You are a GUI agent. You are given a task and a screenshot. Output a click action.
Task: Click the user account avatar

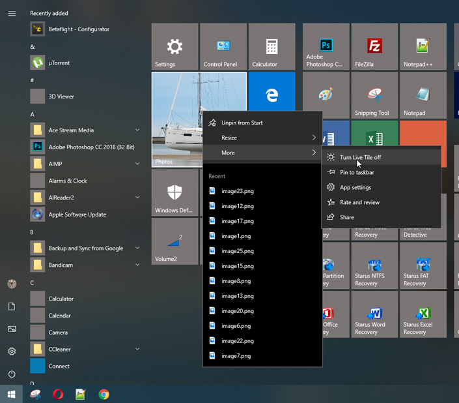click(12, 284)
